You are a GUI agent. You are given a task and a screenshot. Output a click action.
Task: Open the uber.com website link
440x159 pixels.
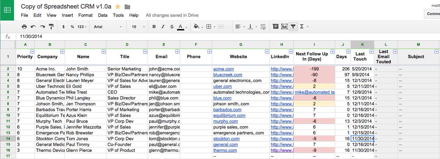tap(223, 86)
